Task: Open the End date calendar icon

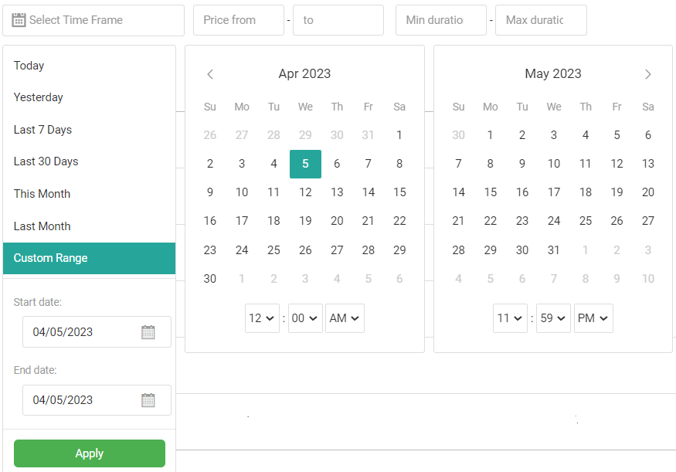Action: pyautogui.click(x=148, y=400)
